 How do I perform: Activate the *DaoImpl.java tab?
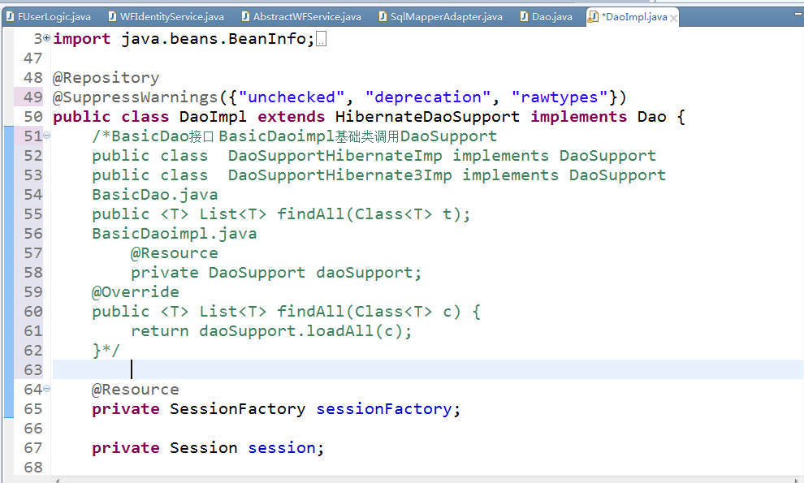pyautogui.click(x=633, y=17)
